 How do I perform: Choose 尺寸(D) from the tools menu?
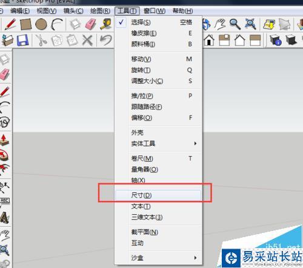[158, 195]
